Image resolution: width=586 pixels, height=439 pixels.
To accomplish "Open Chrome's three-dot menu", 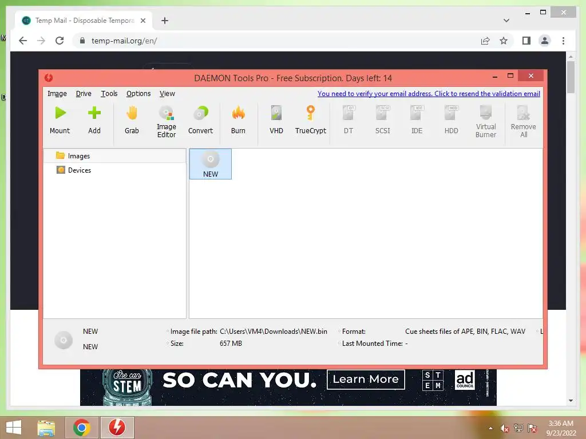I will pos(563,41).
